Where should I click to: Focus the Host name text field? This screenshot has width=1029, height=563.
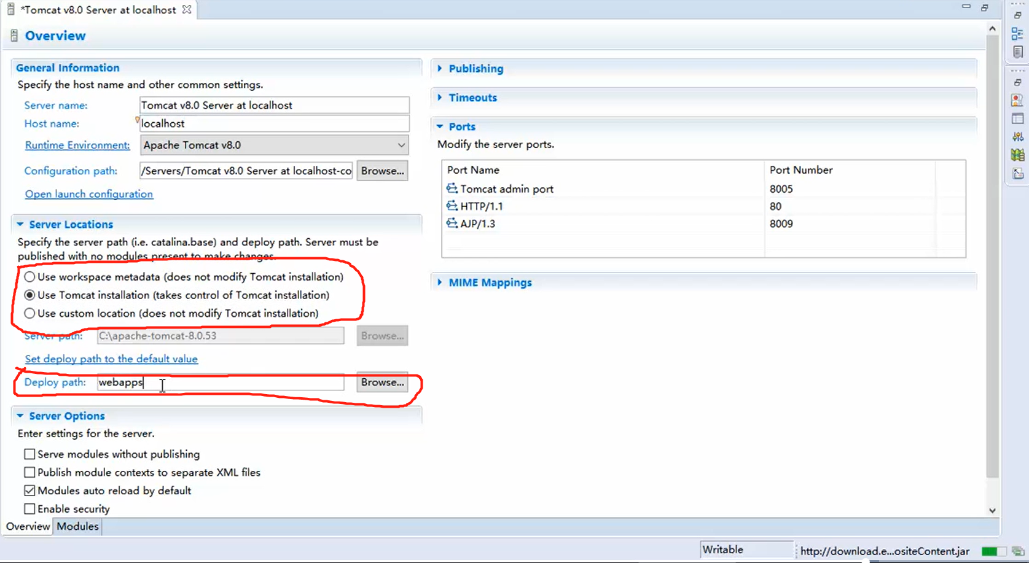pos(274,123)
